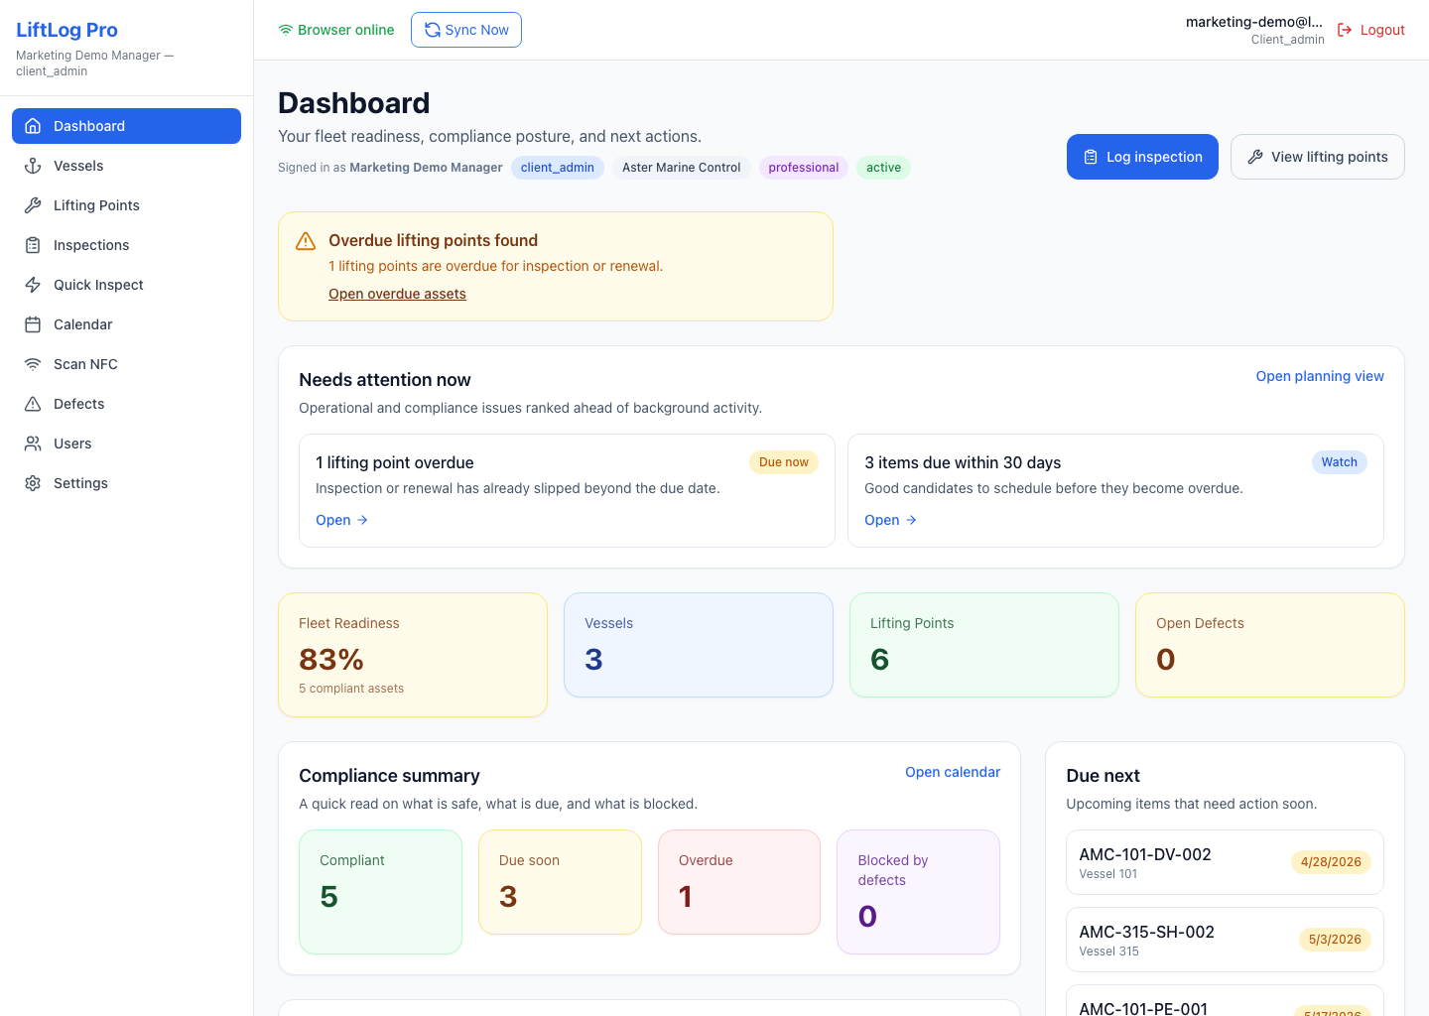Image resolution: width=1429 pixels, height=1016 pixels.
Task: Click the Lifting Points count card showing 6
Action: (984, 645)
